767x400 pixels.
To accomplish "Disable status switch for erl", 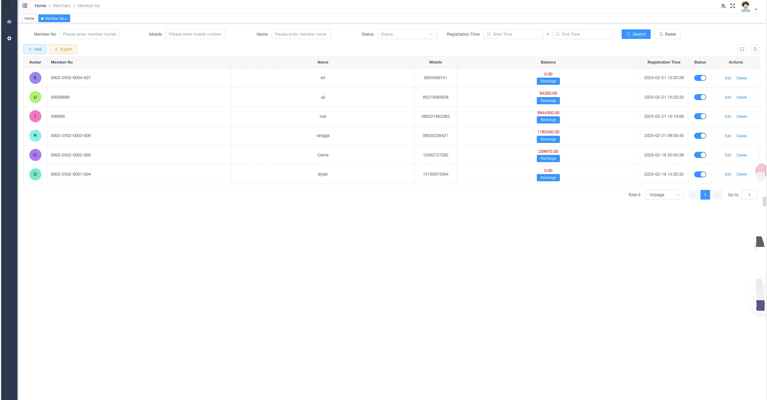I will [700, 78].
